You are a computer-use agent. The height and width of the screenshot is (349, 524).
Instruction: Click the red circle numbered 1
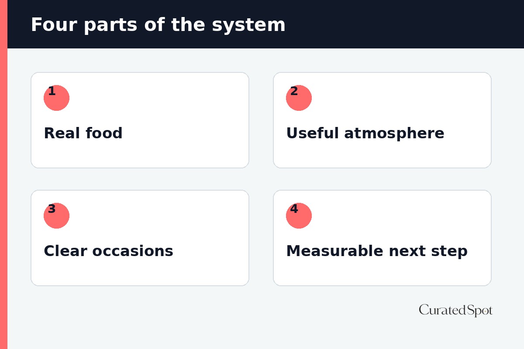[56, 98]
